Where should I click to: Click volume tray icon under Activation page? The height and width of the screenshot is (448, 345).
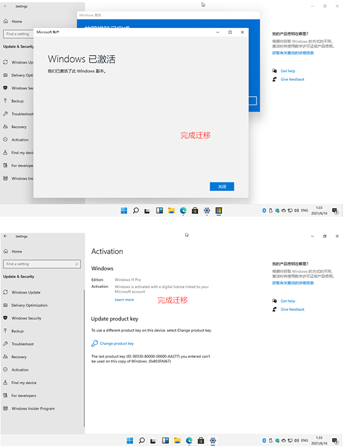point(296,441)
